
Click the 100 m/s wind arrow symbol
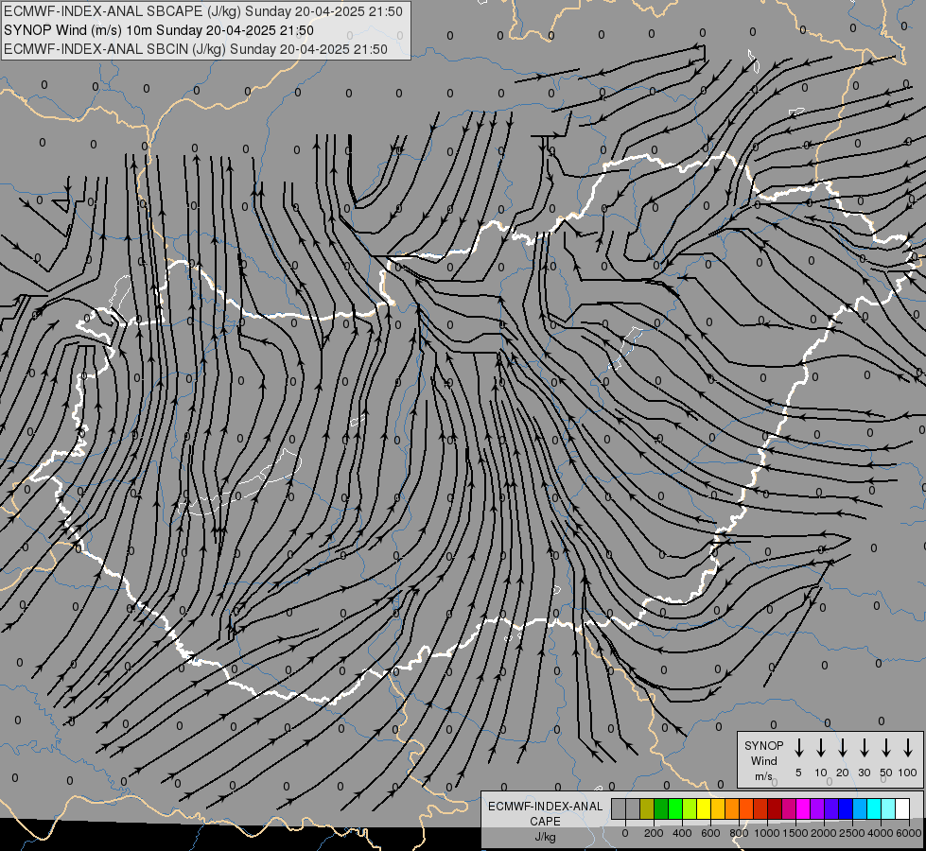coord(908,748)
